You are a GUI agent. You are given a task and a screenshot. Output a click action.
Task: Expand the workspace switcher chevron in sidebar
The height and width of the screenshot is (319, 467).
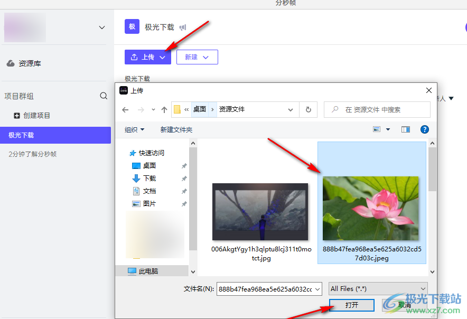[102, 27]
